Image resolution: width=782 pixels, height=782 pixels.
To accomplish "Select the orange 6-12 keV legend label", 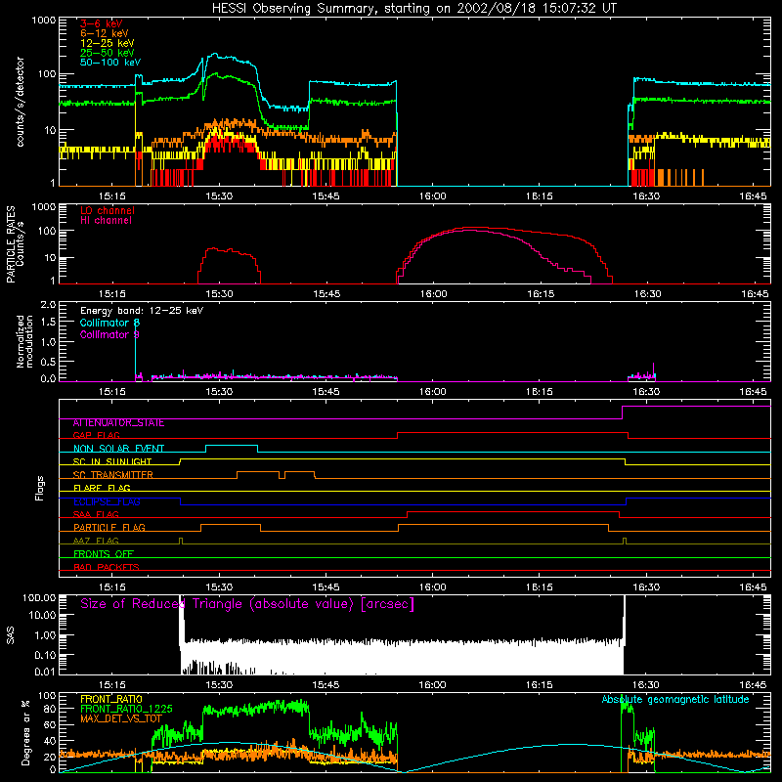I will tap(104, 33).
